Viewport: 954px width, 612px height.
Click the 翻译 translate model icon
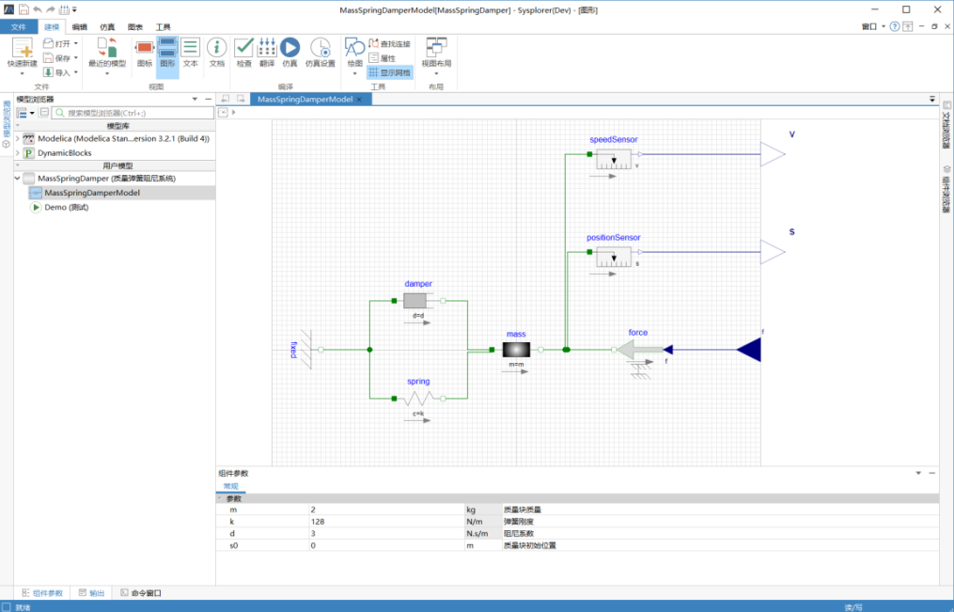(x=267, y=48)
